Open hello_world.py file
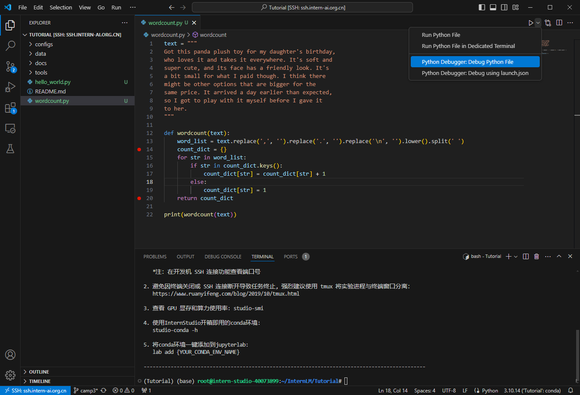The image size is (580, 395). 78,82
